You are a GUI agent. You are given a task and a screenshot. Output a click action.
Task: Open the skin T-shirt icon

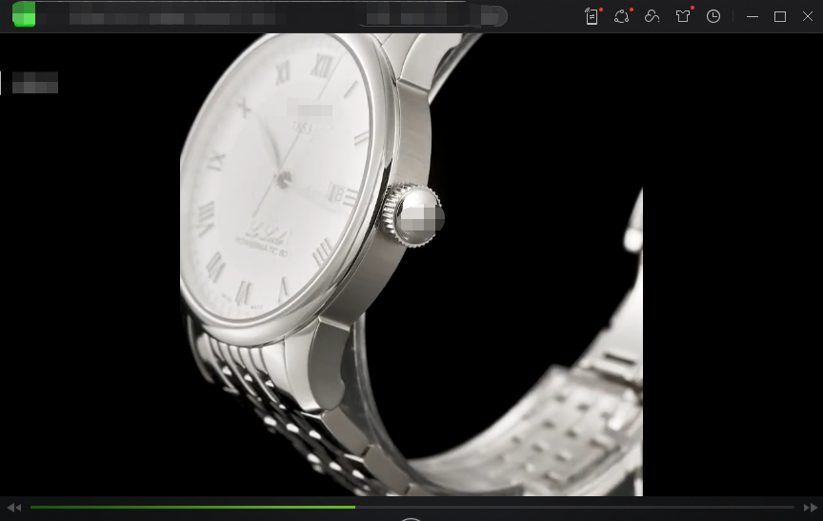point(683,16)
